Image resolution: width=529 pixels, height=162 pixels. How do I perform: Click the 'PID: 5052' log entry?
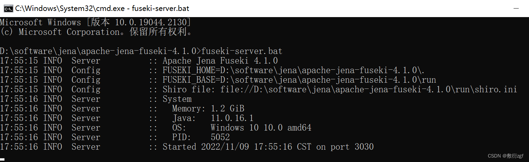click(x=201, y=137)
